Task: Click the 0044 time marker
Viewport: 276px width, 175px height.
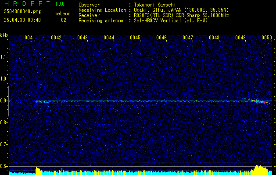Action: click(x=109, y=37)
